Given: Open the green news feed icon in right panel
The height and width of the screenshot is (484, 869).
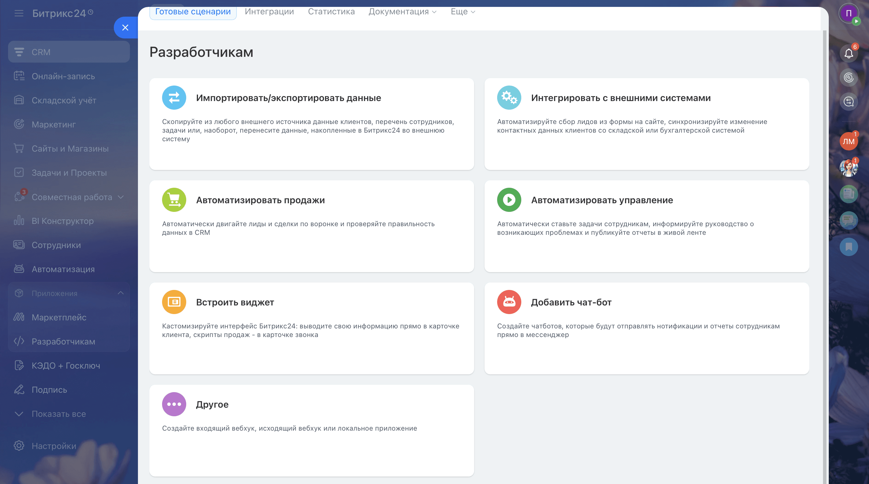Looking at the screenshot, I should pos(849,194).
